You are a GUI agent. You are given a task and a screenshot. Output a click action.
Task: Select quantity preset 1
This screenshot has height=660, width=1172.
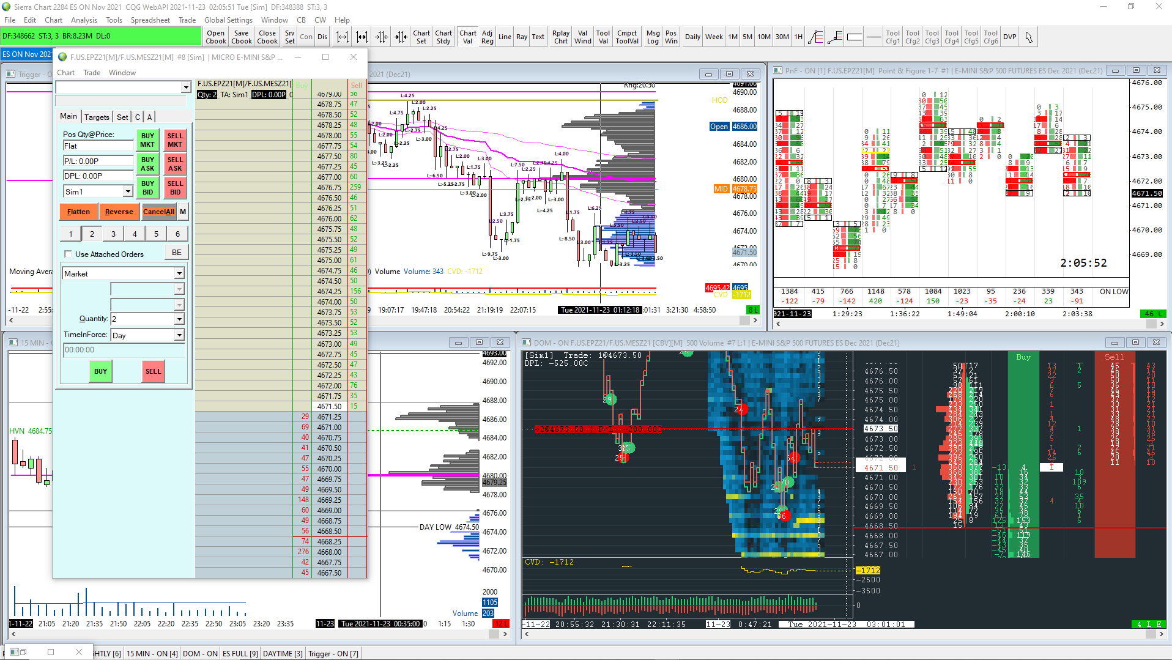tap(71, 234)
